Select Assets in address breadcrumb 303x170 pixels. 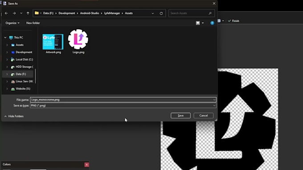(x=129, y=13)
